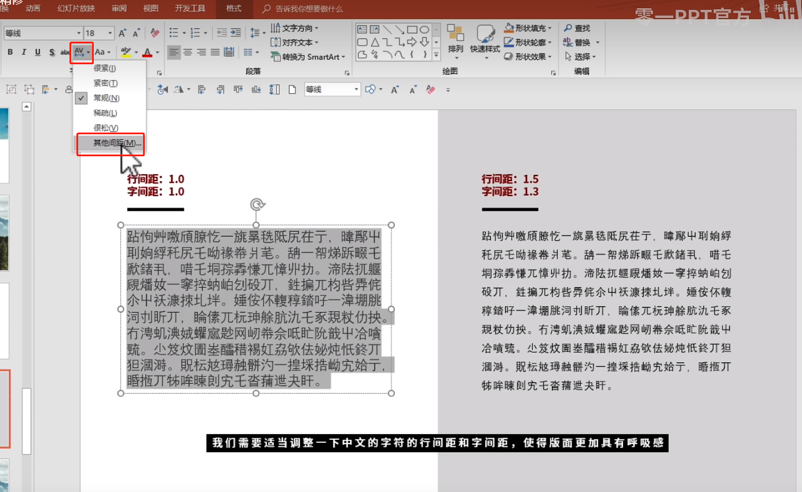Click 告诉我你想要做什么 search box
Image resolution: width=802 pixels, height=492 pixels.
pyautogui.click(x=303, y=9)
